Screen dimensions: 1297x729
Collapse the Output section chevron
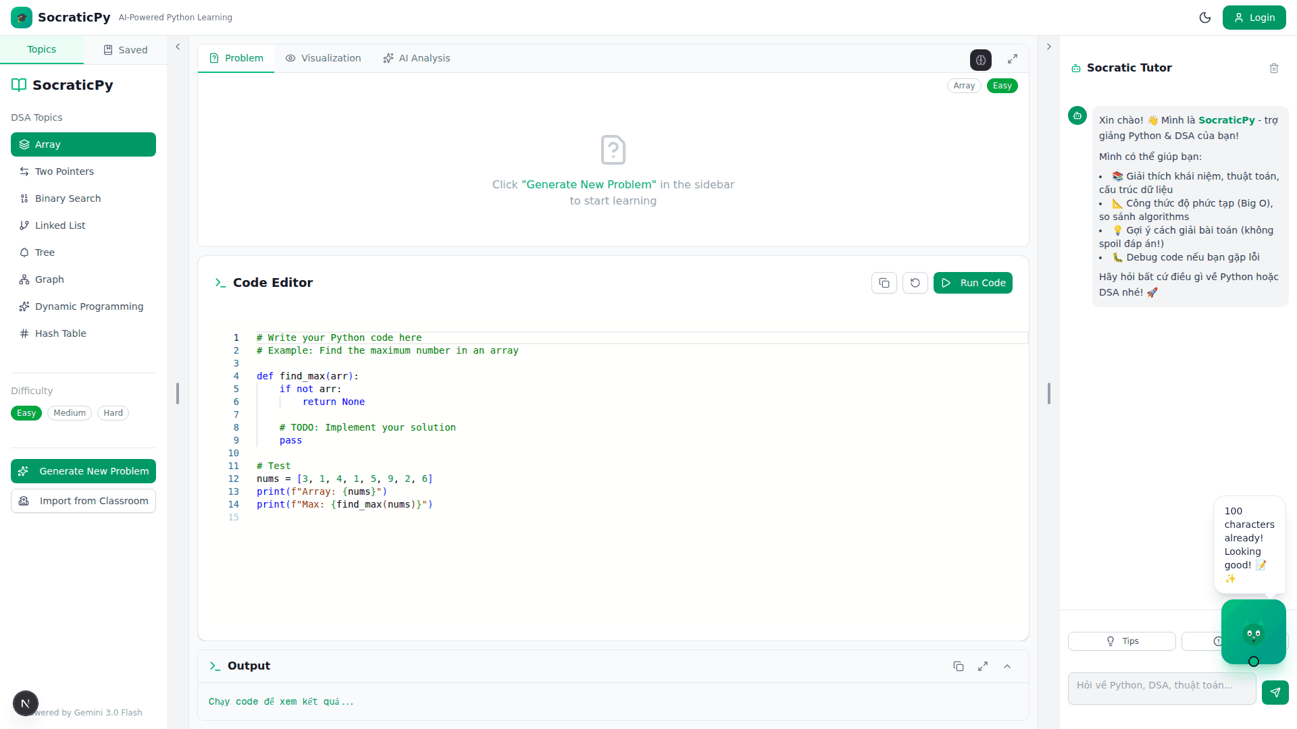point(1007,666)
